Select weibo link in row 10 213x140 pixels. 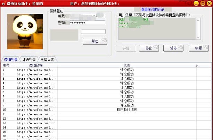[x=36, y=110]
